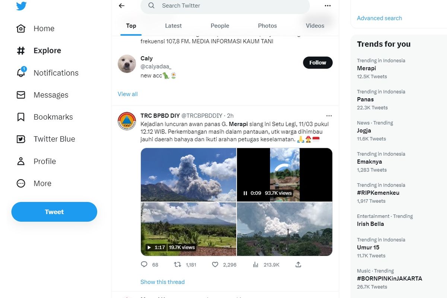Screen dimensions: 447x298
Task: Play the 1:17 video
Action: [149, 247]
